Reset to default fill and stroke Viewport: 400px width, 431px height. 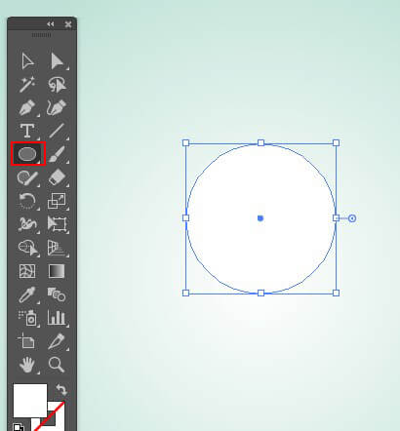point(19,427)
